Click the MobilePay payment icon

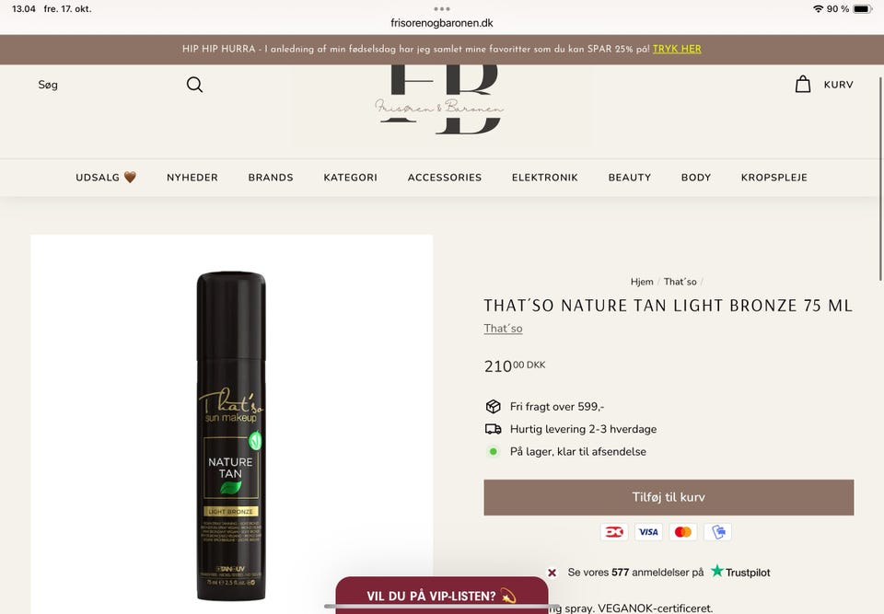pos(717,532)
